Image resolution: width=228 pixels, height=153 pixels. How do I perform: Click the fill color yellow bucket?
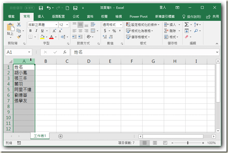point(42,37)
